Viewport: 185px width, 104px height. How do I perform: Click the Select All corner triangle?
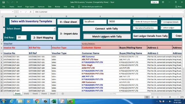(2, 16)
